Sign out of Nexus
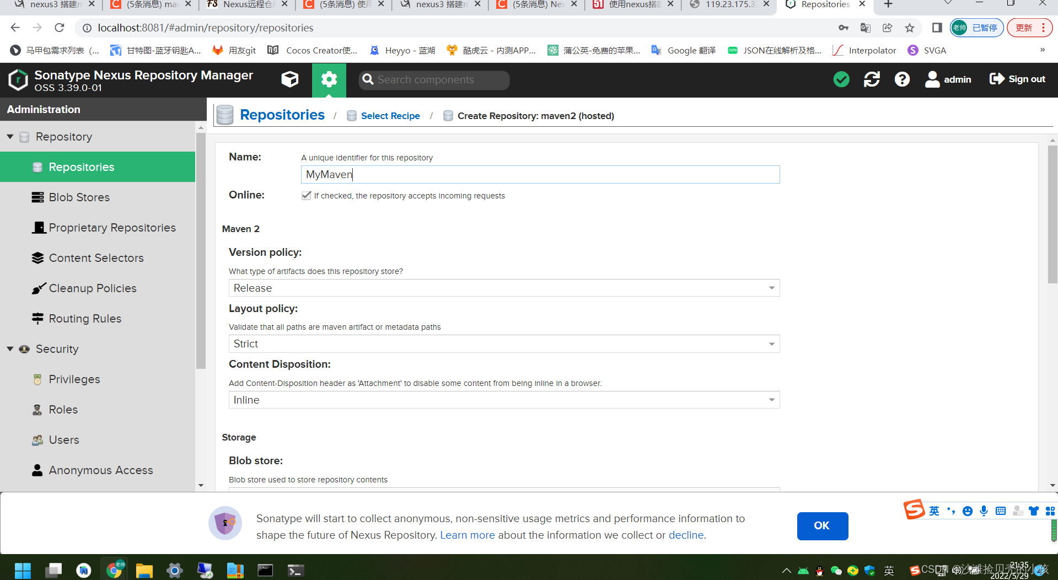Image resolution: width=1058 pixels, height=580 pixels. pyautogui.click(x=1017, y=79)
